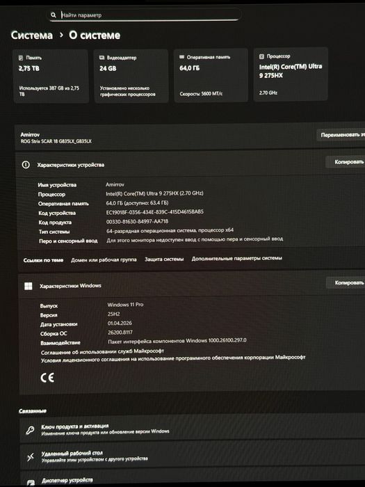Open 'Домен или рабочая группа' link
365x487 pixels.
click(x=104, y=260)
